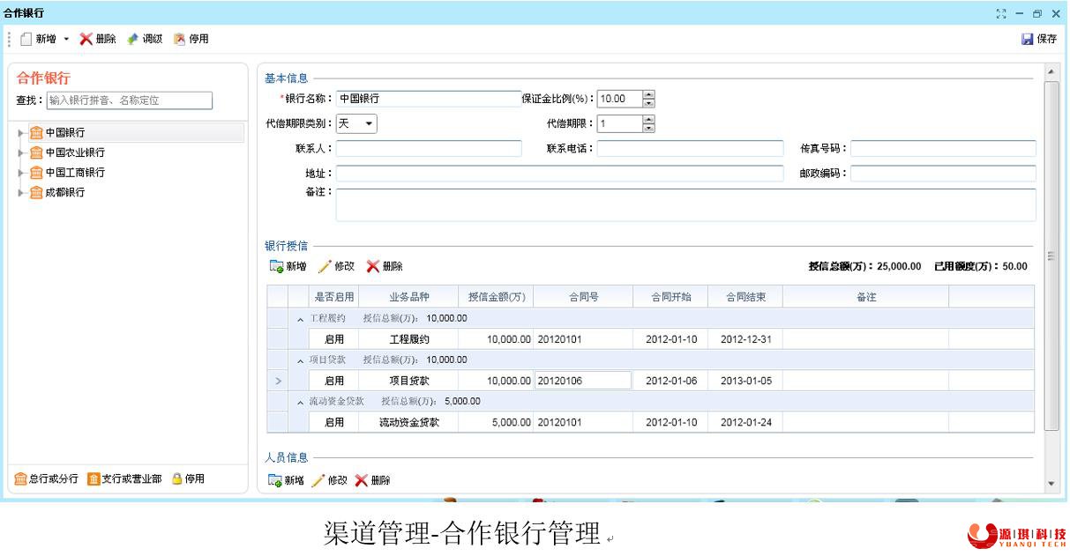Click 新增 in the 人员信息 section
This screenshot has width=1070, height=556.
click(x=288, y=480)
